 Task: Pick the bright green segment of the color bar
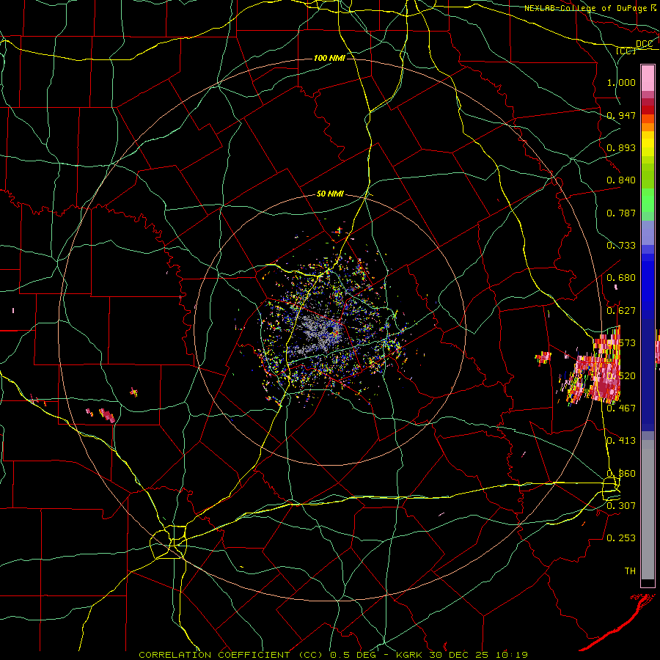pyautogui.click(x=648, y=200)
